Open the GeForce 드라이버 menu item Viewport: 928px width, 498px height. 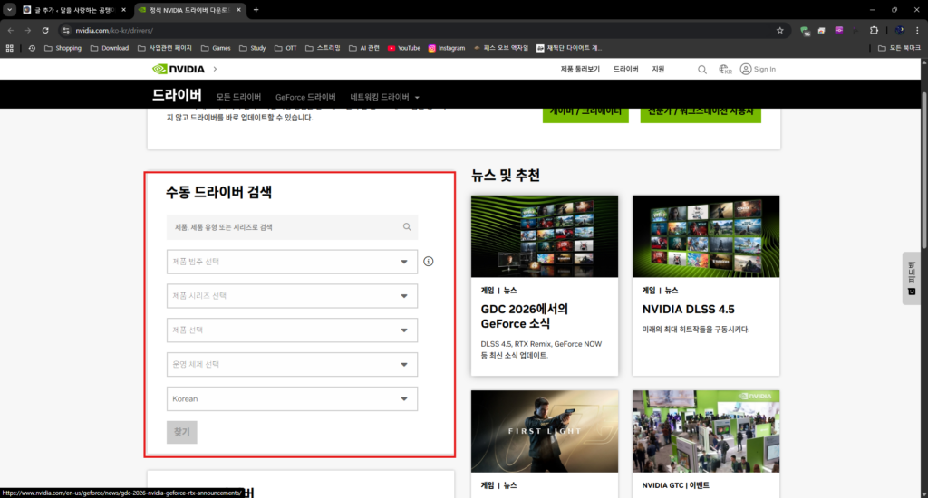305,97
